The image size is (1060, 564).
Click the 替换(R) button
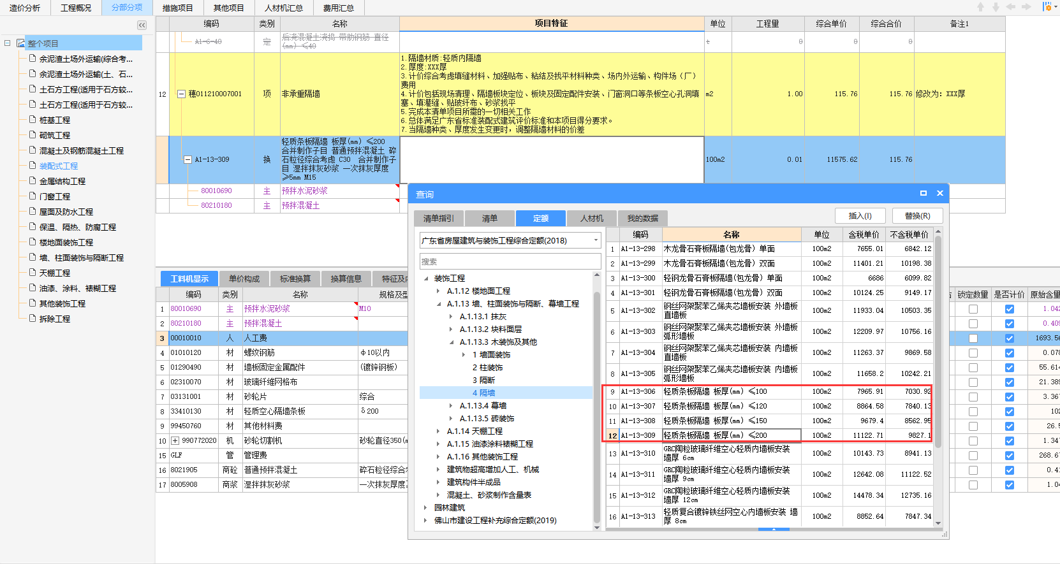pos(917,216)
